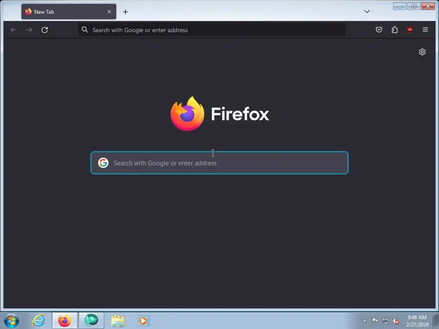Launch Internet Explorer from taskbar
The image size is (439, 329).
coord(38,320)
